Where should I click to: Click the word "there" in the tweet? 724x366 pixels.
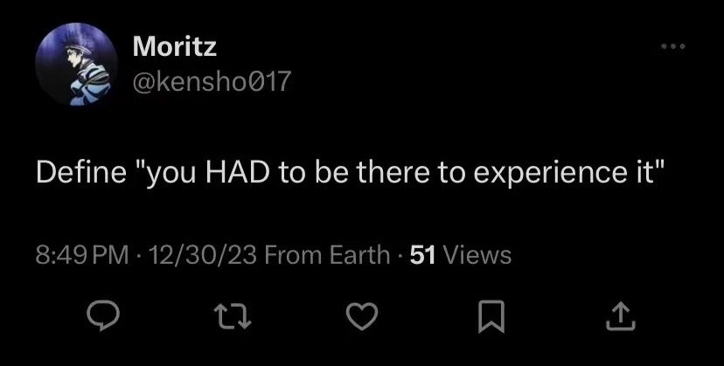click(x=372, y=172)
